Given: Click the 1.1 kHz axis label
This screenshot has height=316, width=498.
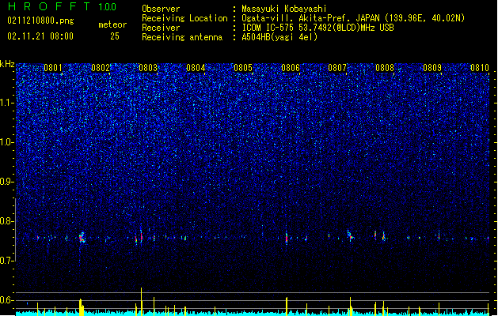Looking at the screenshot, I should tap(7, 103).
